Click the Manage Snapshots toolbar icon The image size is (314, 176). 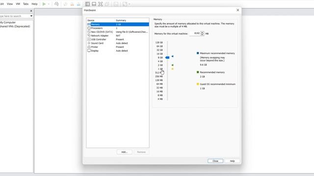78,4
